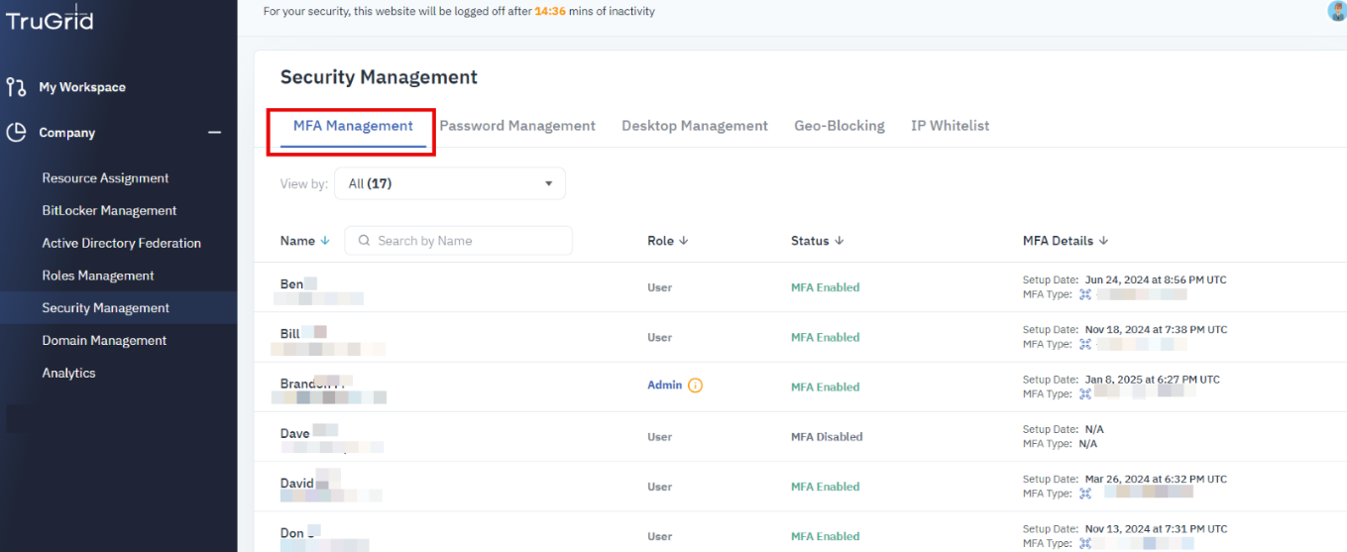Click the name Bill in the table
The width and height of the screenshot is (1347, 552).
(x=289, y=334)
